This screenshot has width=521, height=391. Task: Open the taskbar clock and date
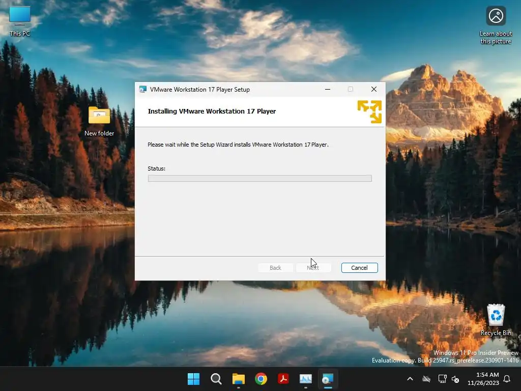[483, 379]
